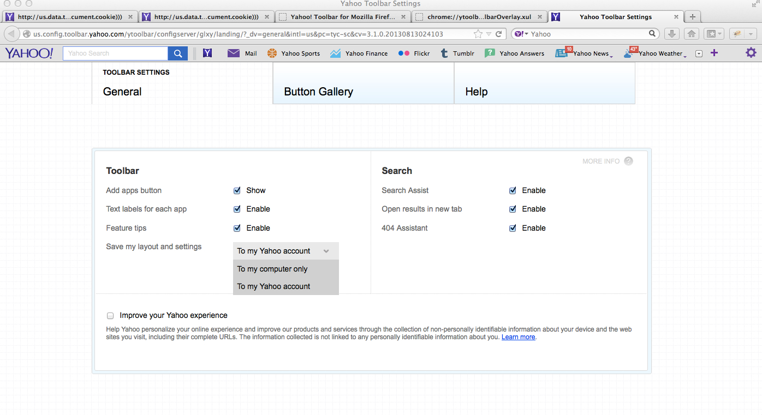Toggle Text labels for each app checkbox

pyautogui.click(x=237, y=209)
